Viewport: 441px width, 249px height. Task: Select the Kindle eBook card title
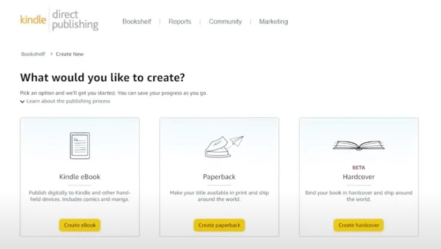[80, 176]
